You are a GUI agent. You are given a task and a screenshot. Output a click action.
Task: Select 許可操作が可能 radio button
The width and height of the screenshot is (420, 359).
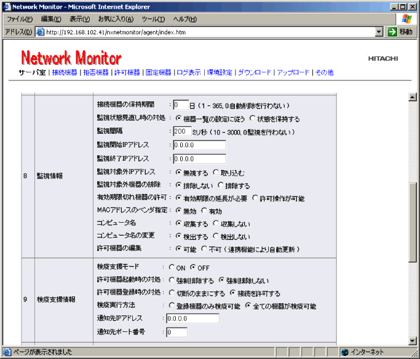click(x=255, y=198)
